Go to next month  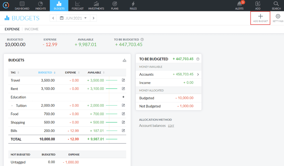(x=93, y=18)
